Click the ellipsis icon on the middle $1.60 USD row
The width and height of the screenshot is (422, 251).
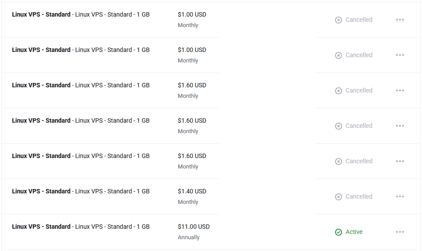[400, 126]
